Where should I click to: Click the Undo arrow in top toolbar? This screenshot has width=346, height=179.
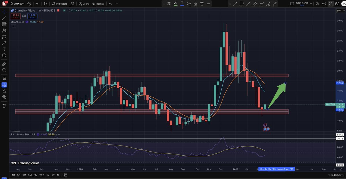point(110,4)
